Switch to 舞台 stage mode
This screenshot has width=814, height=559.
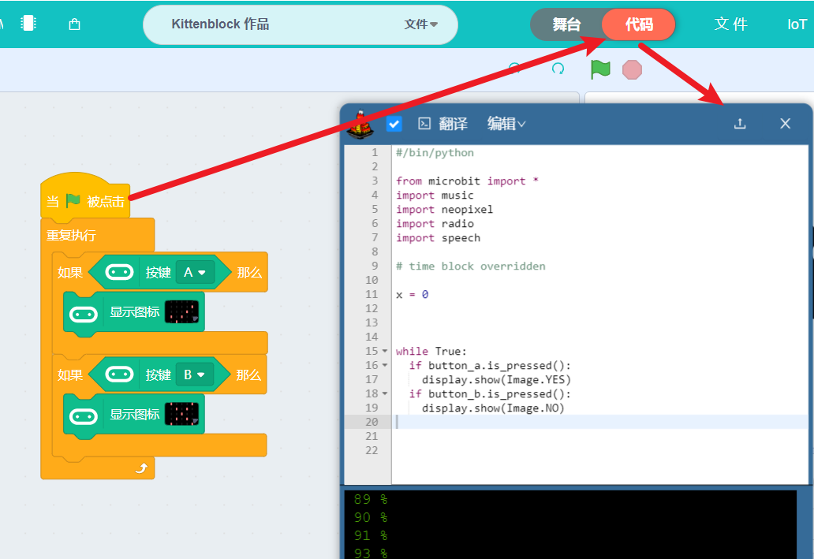(x=566, y=24)
